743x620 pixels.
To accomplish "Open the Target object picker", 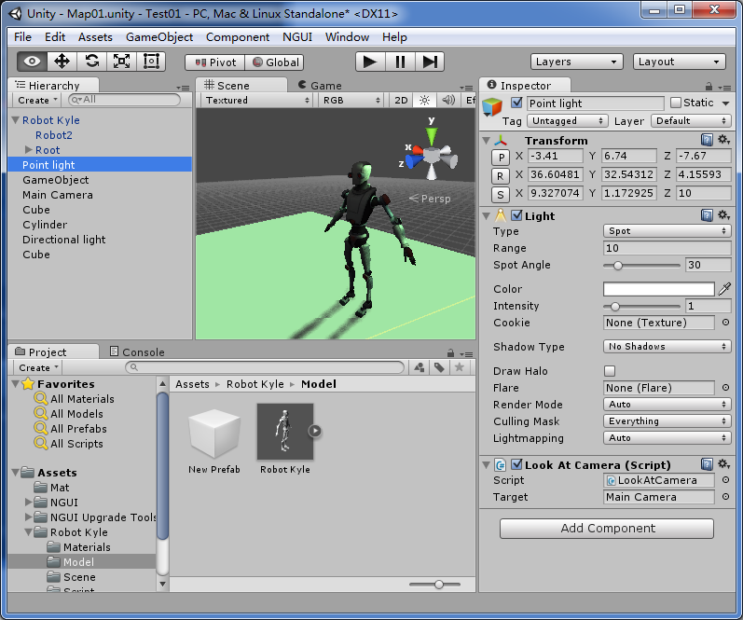I will [725, 497].
